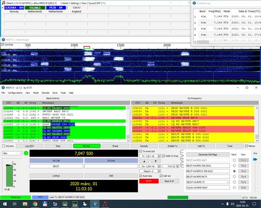
Task: Open the 40m band dropdown
Action: tap(13, 153)
